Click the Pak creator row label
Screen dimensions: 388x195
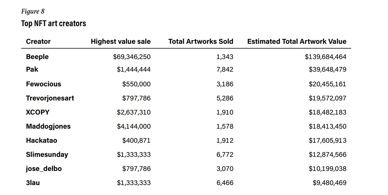[x=32, y=69]
